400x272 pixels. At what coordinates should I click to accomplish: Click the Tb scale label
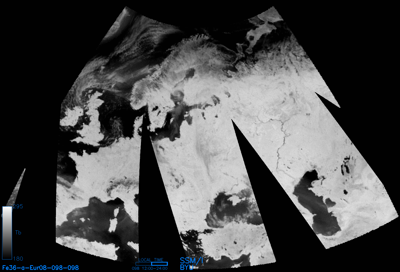(18, 233)
